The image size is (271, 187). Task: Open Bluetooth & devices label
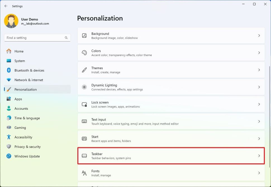click(29, 70)
